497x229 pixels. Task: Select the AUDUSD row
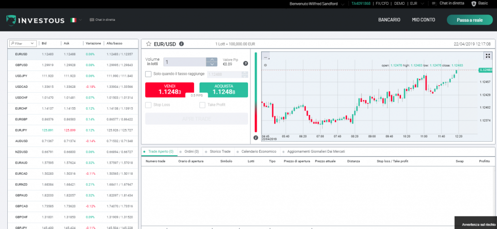73,141
